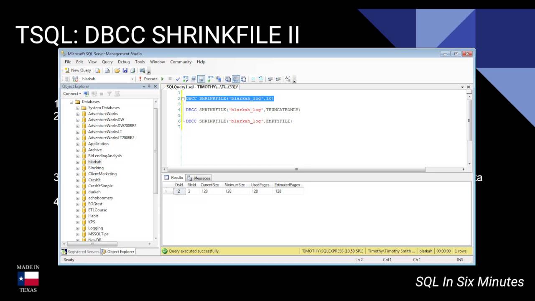Switch output to Results to Grid
The height and width of the screenshot is (301, 535).
pos(236,79)
